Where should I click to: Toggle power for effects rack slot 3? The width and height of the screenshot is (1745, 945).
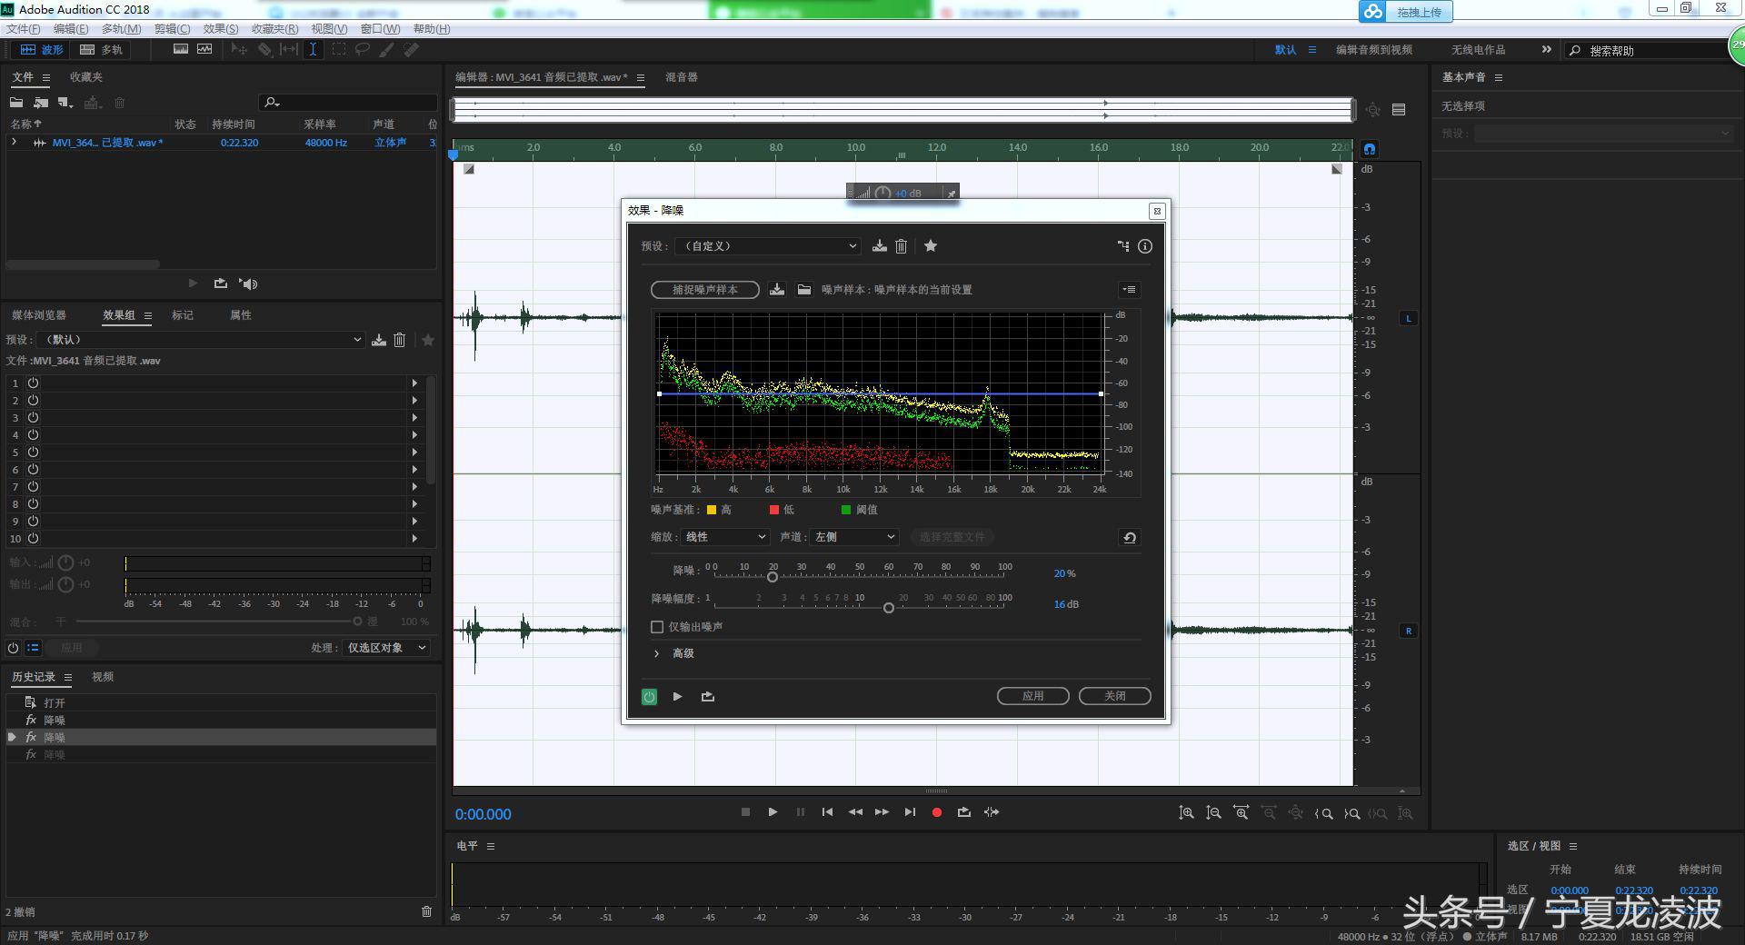[x=33, y=418]
